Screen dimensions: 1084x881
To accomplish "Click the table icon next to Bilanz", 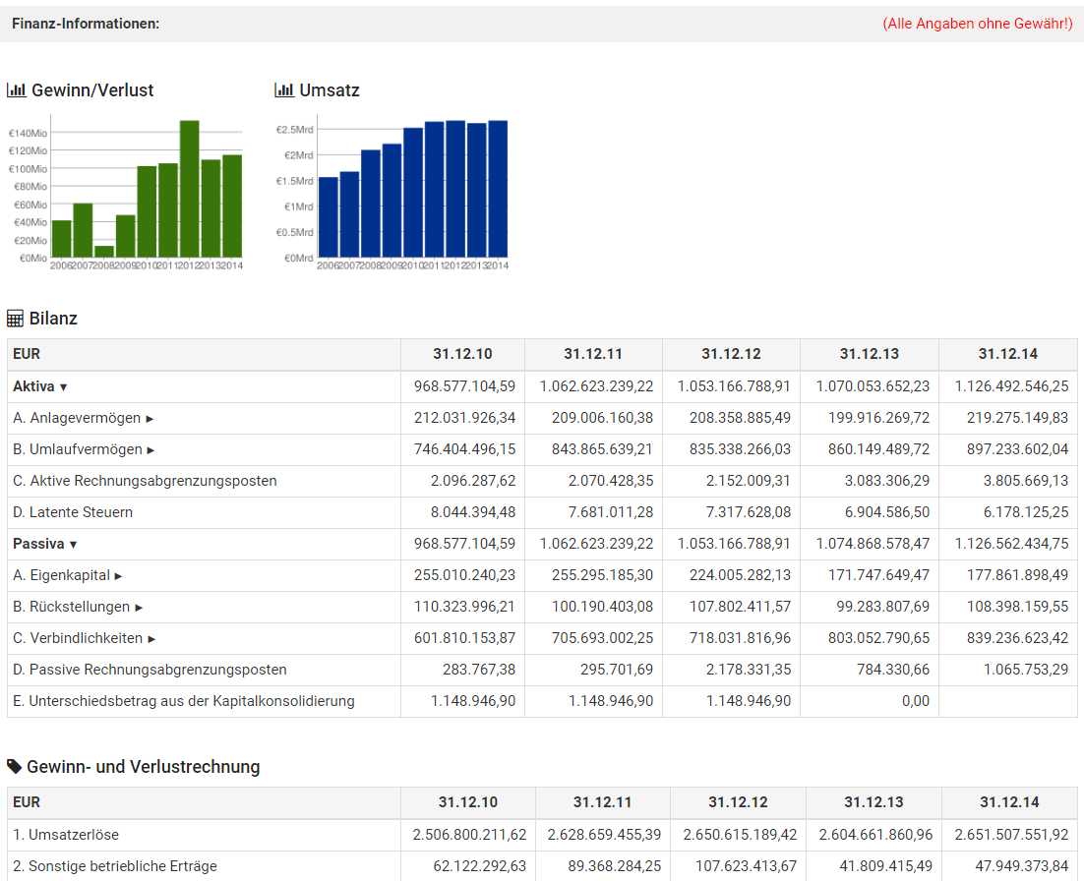I will click(16, 319).
